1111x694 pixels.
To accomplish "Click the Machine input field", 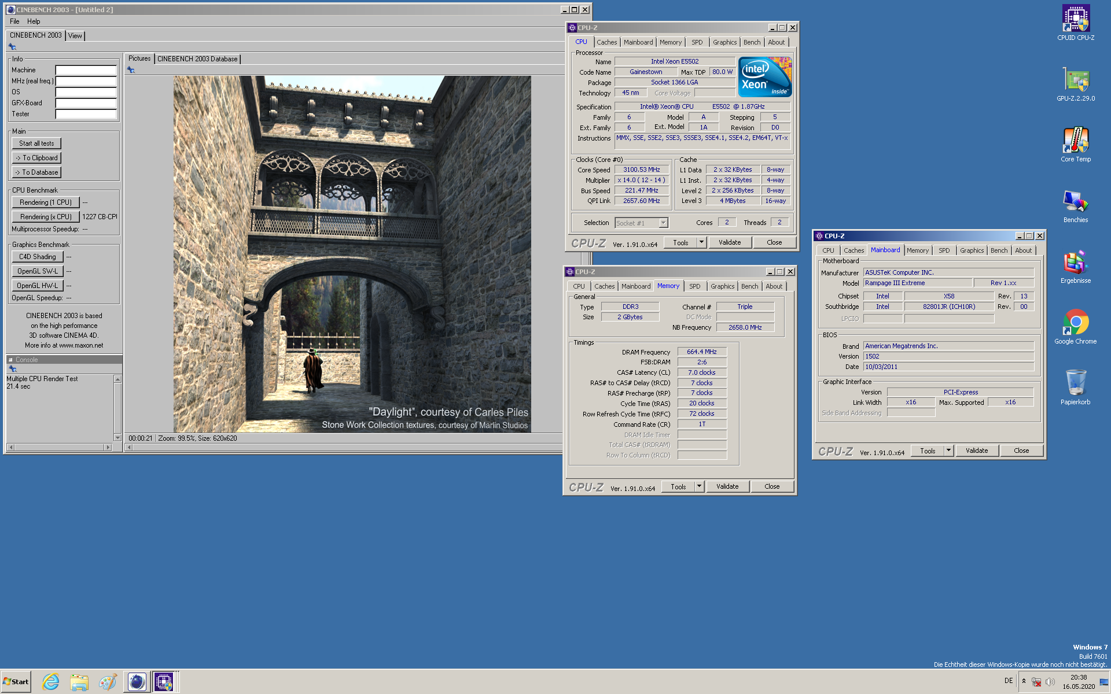I will [86, 70].
